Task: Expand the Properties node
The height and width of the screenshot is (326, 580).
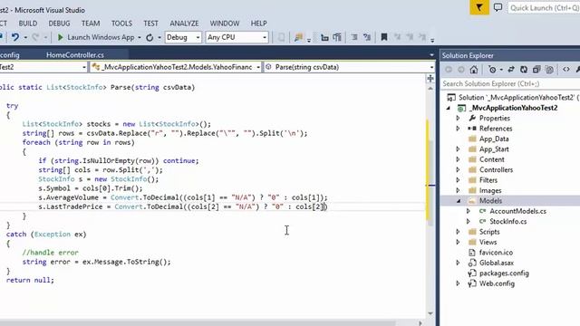Action: pyautogui.click(x=458, y=119)
